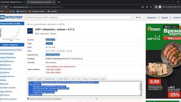The image size is (181, 102).
Task: Click the eye-slash tracking icon in address bar
Action: coord(147,7)
